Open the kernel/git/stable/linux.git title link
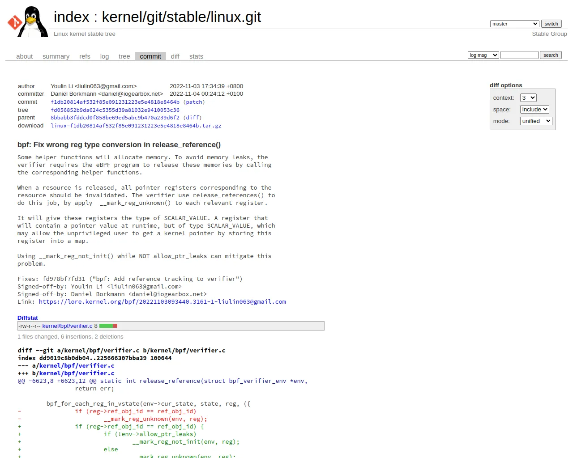The height and width of the screenshot is (458, 573). [x=181, y=17]
